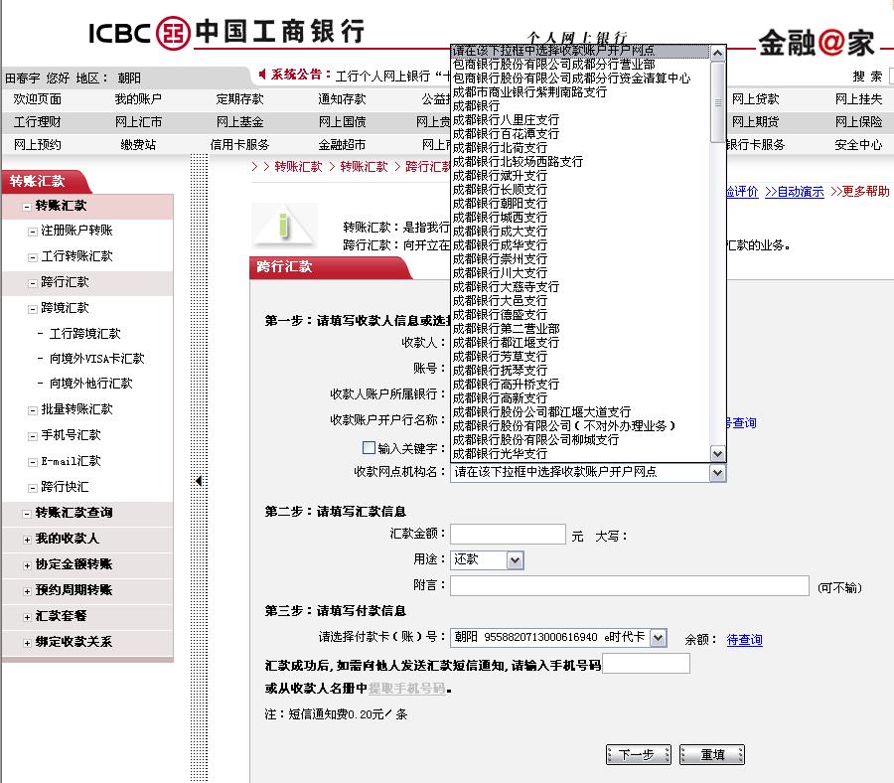Select 批量转账汇款 in the sidebar
Viewport: 894px width, 783px height.
click(x=76, y=409)
